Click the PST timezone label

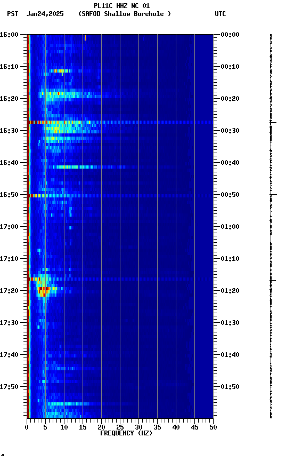(13, 14)
